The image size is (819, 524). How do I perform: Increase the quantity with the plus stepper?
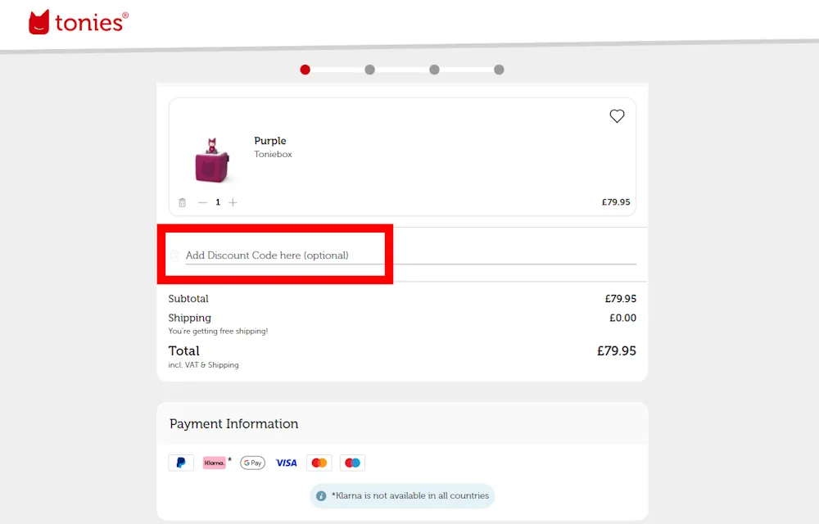point(233,201)
